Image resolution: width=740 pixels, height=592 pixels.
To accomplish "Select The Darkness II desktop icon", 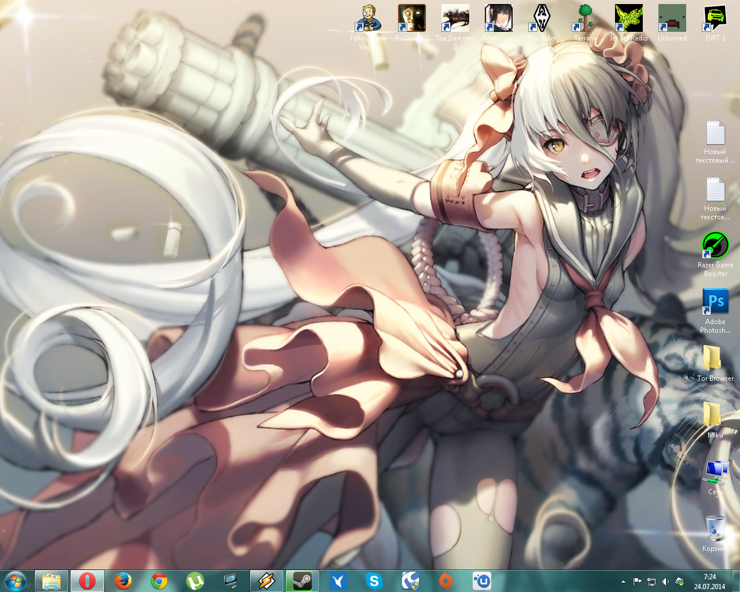I will click(455, 26).
